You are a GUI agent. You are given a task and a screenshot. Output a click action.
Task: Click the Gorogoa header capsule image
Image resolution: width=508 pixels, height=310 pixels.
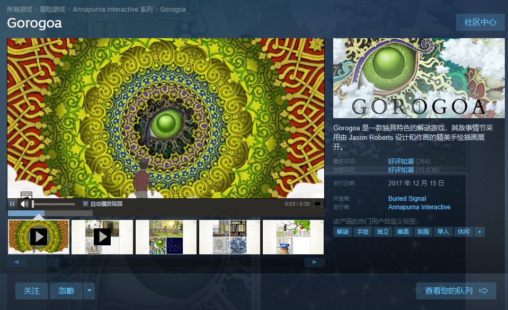(419, 78)
